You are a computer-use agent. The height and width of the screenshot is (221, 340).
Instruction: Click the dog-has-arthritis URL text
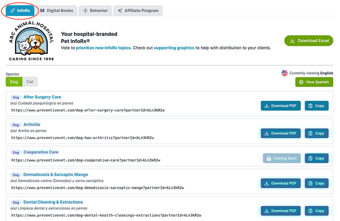tap(82, 138)
